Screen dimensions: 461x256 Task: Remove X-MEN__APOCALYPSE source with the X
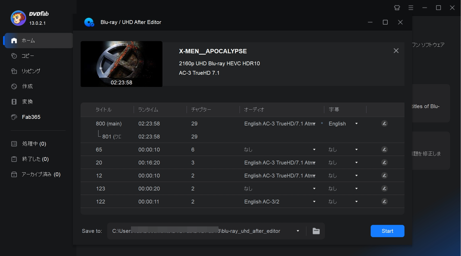click(396, 51)
